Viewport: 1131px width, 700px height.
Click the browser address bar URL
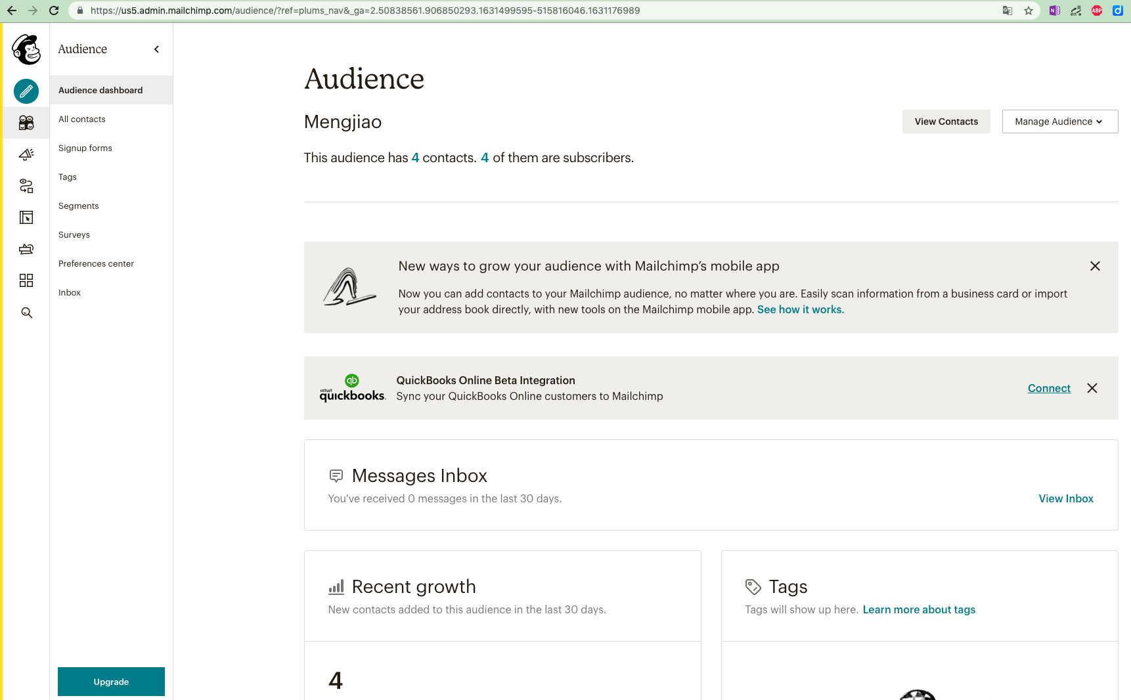[365, 11]
